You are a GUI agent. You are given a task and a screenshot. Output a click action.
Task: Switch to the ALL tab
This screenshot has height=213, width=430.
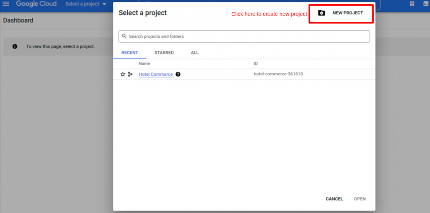(x=195, y=53)
